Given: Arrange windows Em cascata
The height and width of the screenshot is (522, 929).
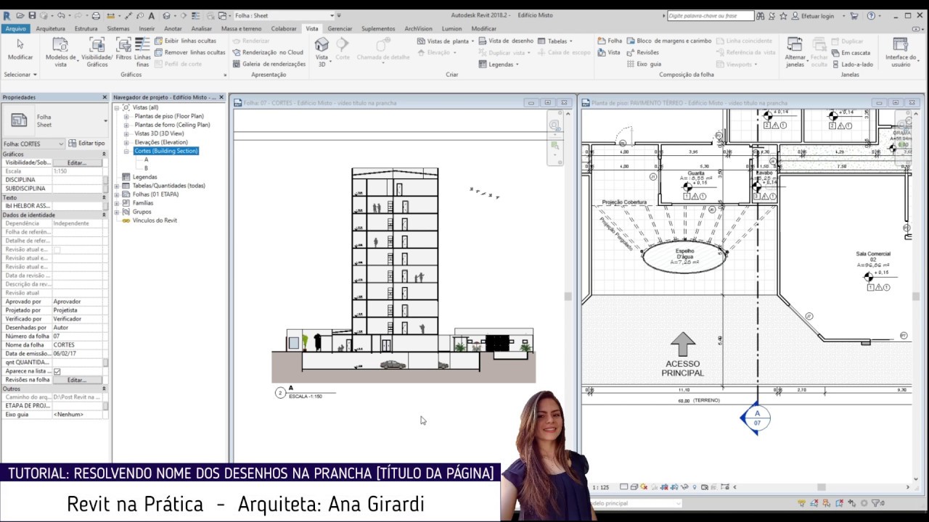Looking at the screenshot, I should click(x=851, y=52).
